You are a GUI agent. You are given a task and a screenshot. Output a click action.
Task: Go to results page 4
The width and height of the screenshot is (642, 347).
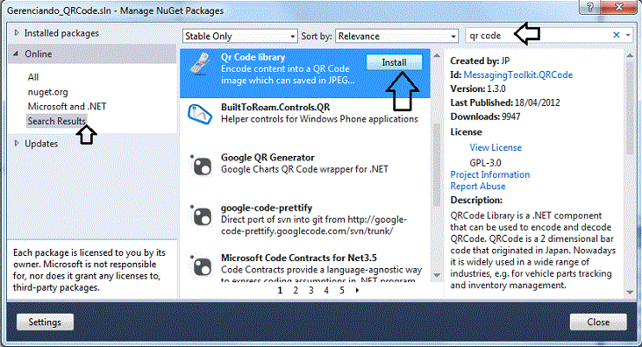point(326,290)
